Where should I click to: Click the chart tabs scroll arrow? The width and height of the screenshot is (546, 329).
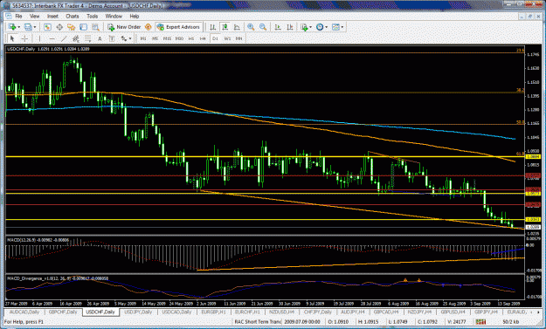[538, 312]
